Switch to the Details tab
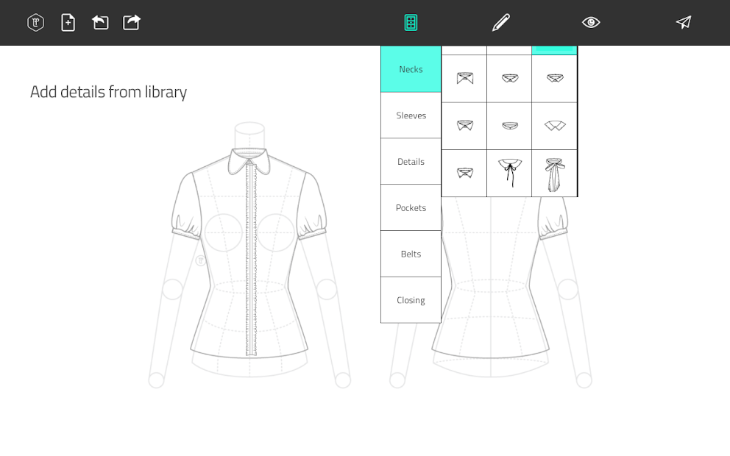Screen dimensions: 730x456 point(411,161)
